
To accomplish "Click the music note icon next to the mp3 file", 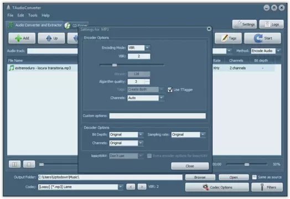I will tap(12, 68).
